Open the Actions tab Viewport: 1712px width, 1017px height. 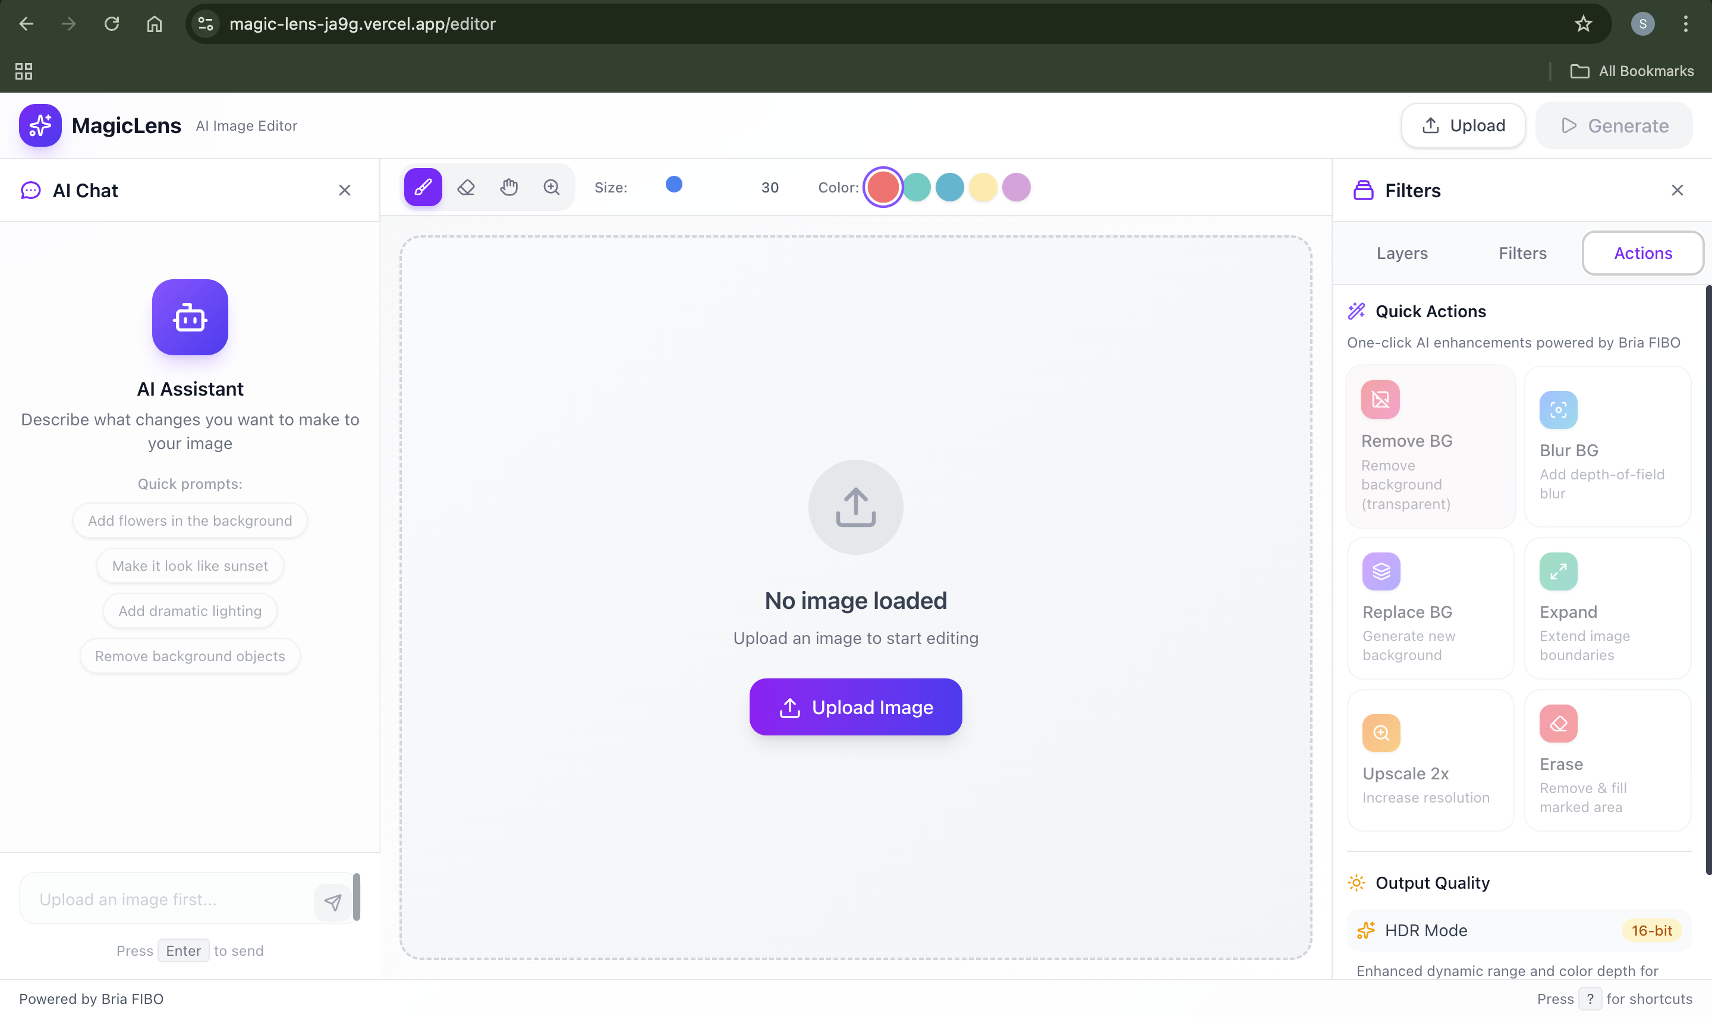point(1642,254)
